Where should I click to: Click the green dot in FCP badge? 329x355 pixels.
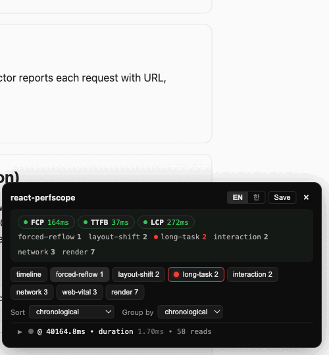pos(26,222)
